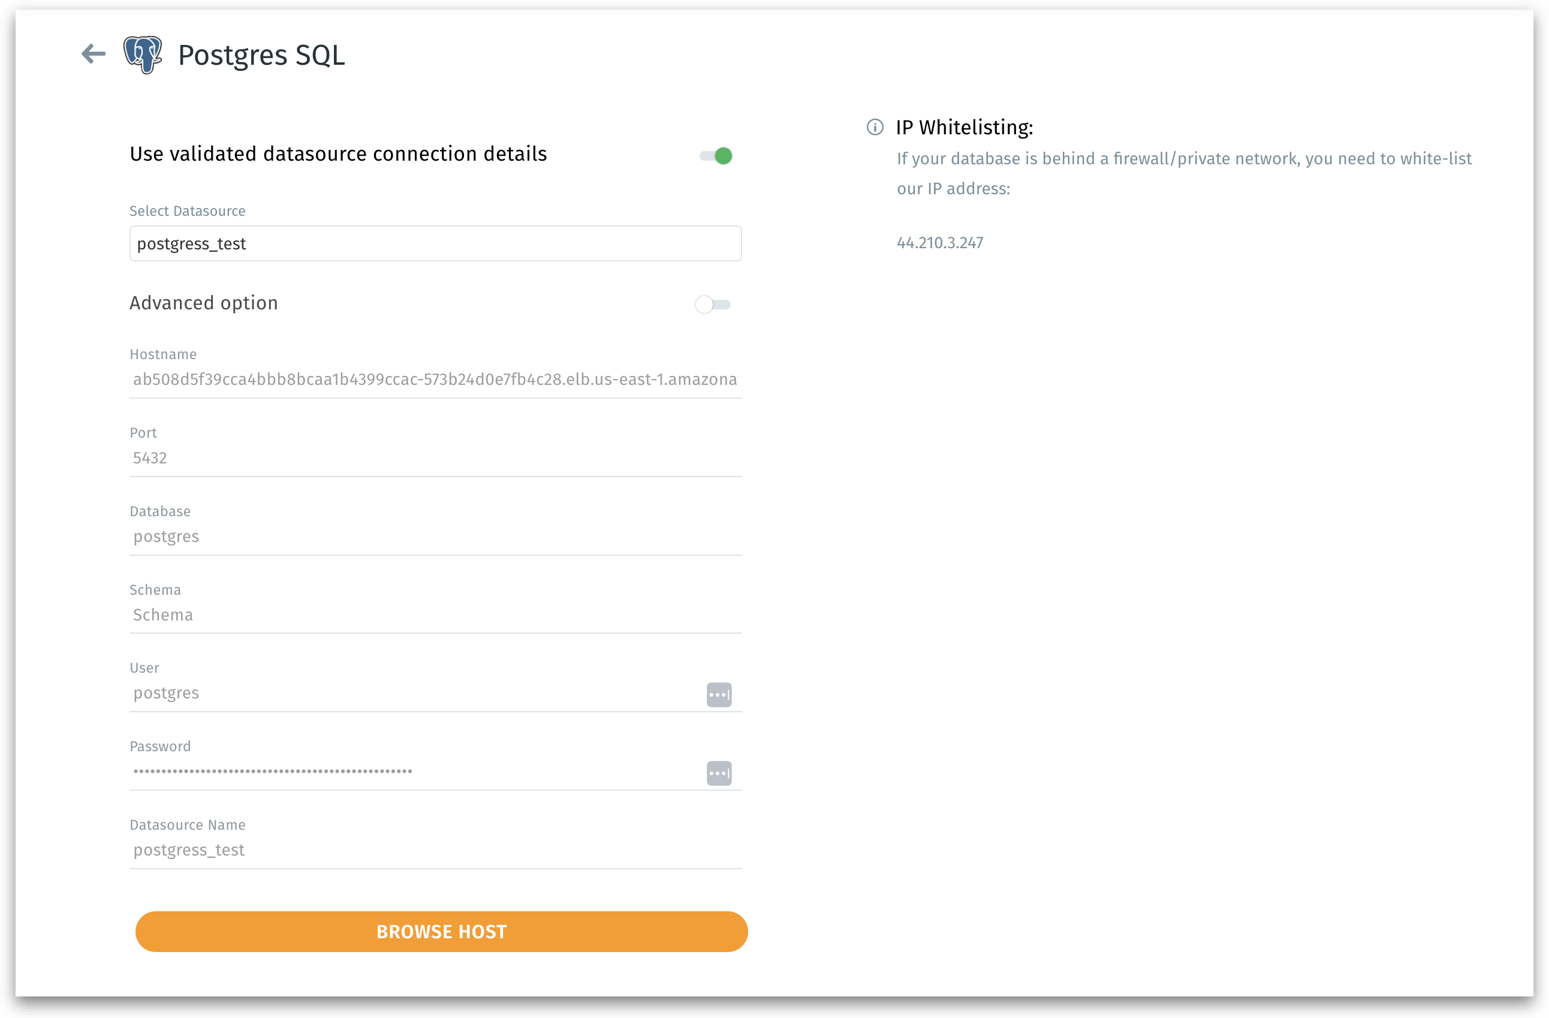Open the Select Datasource dropdown
This screenshot has width=1549, height=1018.
(435, 243)
